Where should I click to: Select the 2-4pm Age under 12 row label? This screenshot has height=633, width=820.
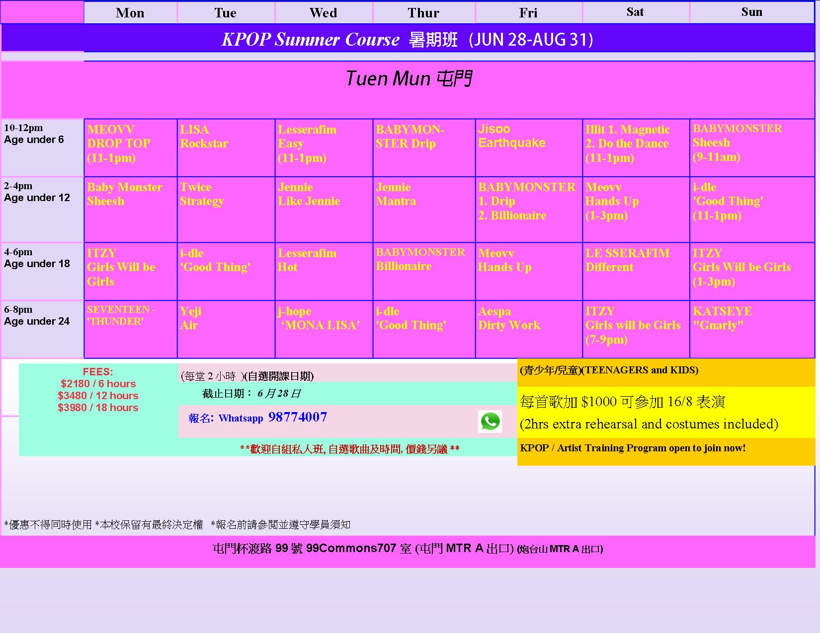tap(42, 210)
